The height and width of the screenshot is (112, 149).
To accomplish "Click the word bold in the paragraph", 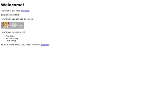I will pos(3,15).
